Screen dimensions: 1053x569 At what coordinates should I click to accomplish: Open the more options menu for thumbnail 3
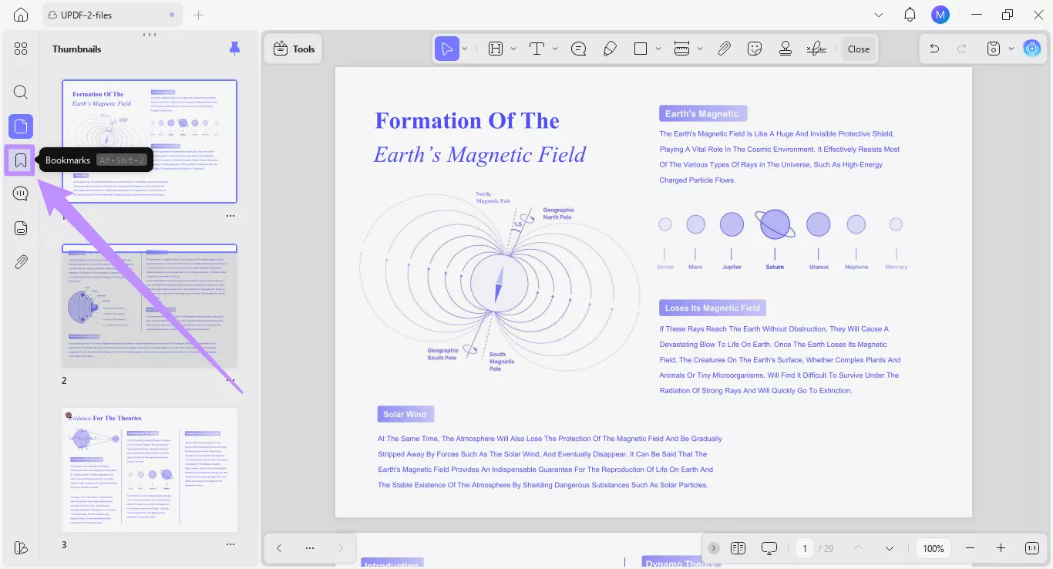pos(230,544)
